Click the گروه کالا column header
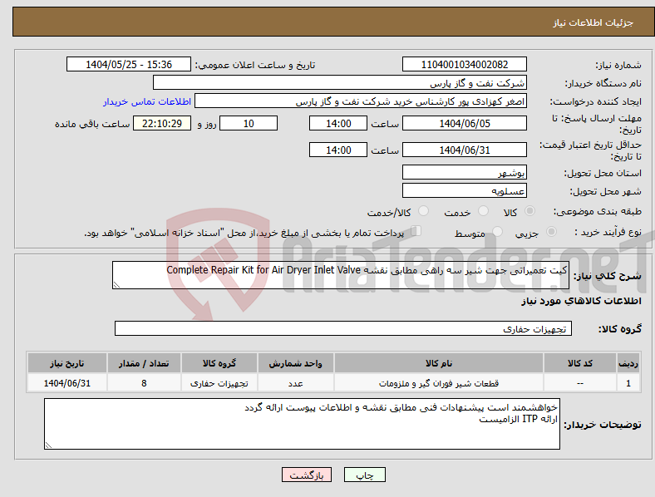Viewport: 655px width, 497px height. tap(219, 363)
